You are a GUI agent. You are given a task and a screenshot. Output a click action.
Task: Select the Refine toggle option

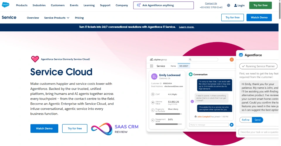246,120
